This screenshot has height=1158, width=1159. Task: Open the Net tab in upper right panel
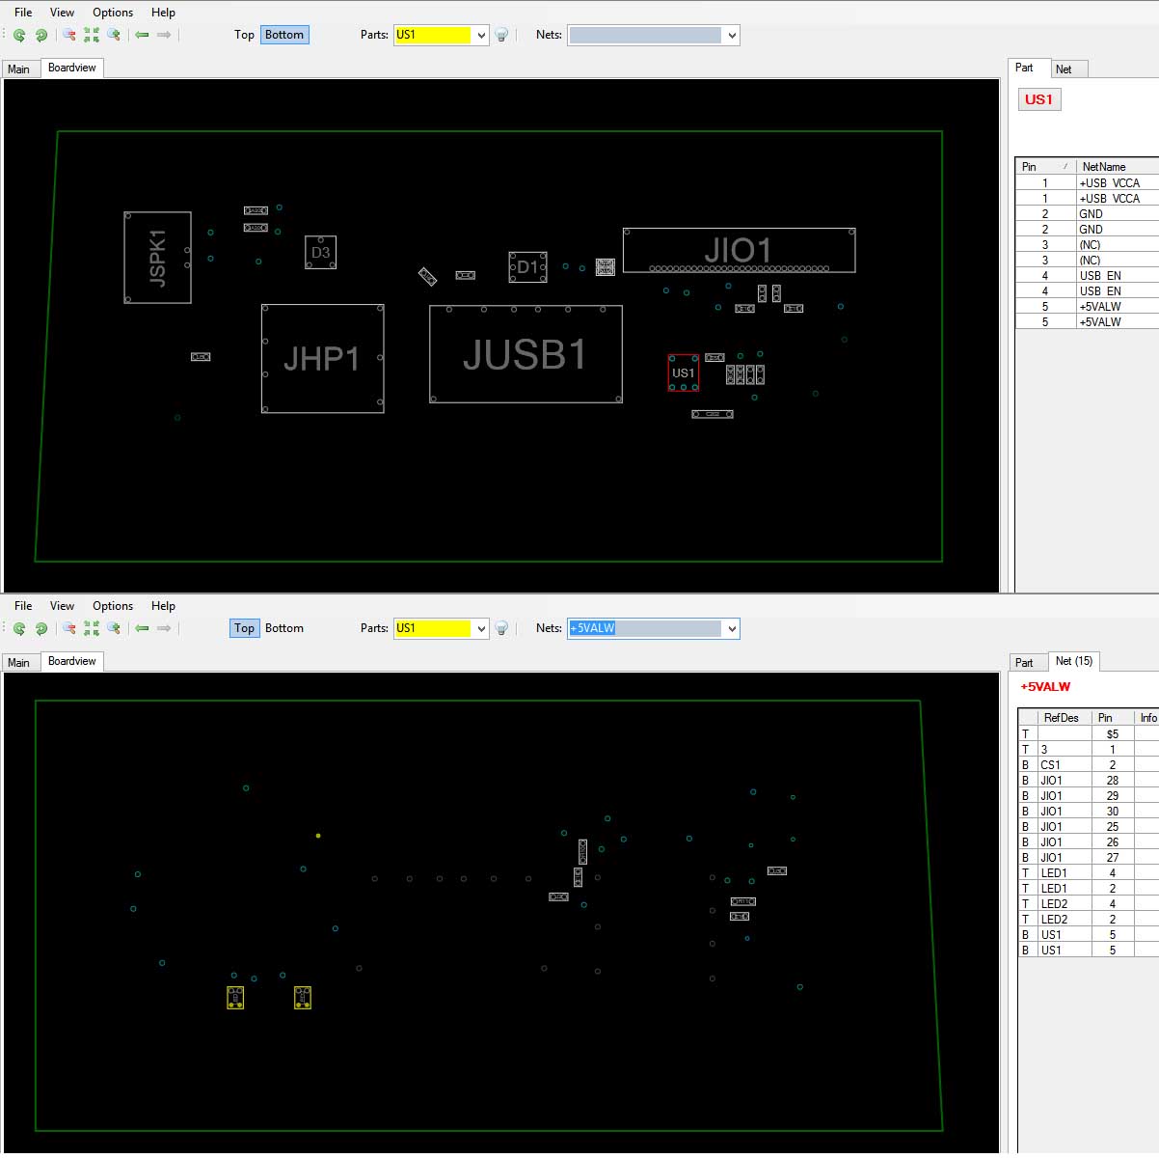tap(1064, 69)
